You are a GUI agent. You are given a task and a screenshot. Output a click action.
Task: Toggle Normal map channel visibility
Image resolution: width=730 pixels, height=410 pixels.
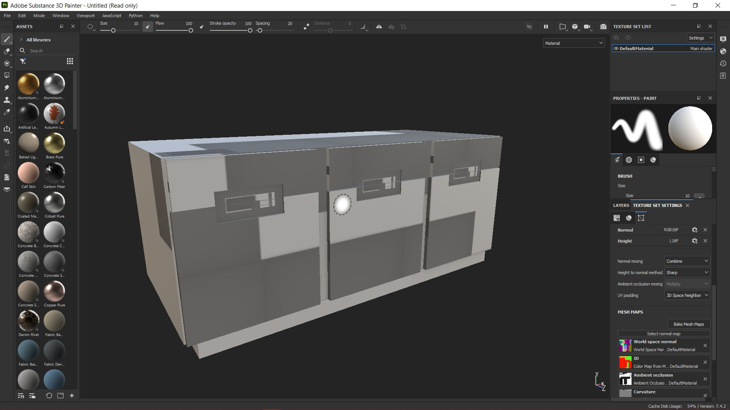tap(625, 230)
